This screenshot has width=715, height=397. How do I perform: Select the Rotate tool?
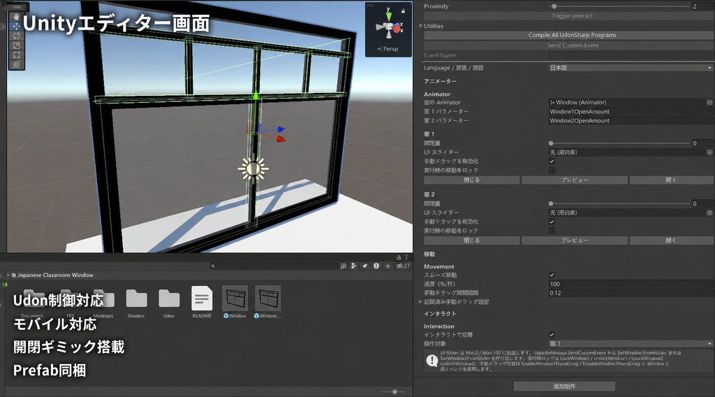pyautogui.click(x=17, y=36)
